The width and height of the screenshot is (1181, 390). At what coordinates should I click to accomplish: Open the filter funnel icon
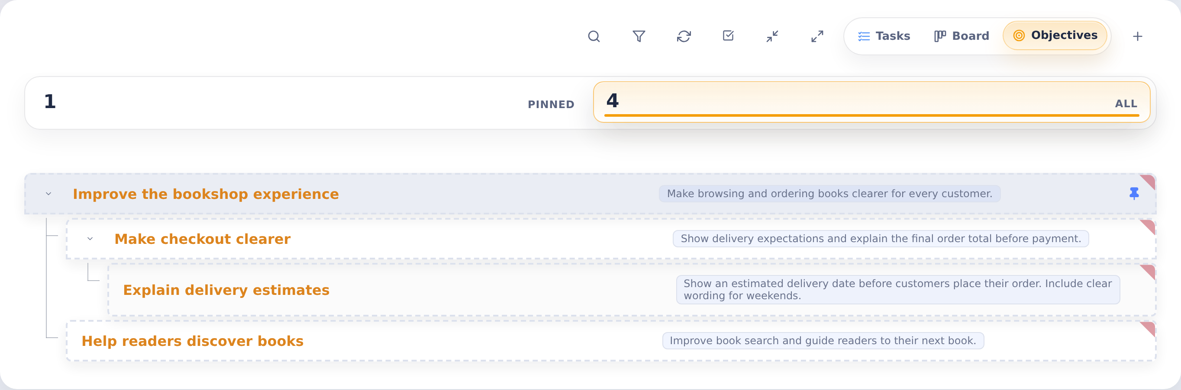click(639, 36)
